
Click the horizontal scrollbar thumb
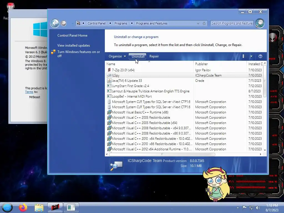162,154
